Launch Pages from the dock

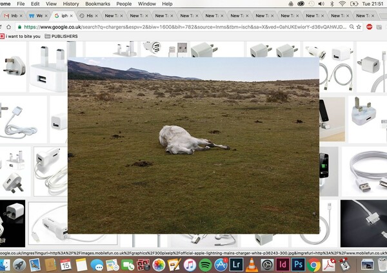click(174, 265)
